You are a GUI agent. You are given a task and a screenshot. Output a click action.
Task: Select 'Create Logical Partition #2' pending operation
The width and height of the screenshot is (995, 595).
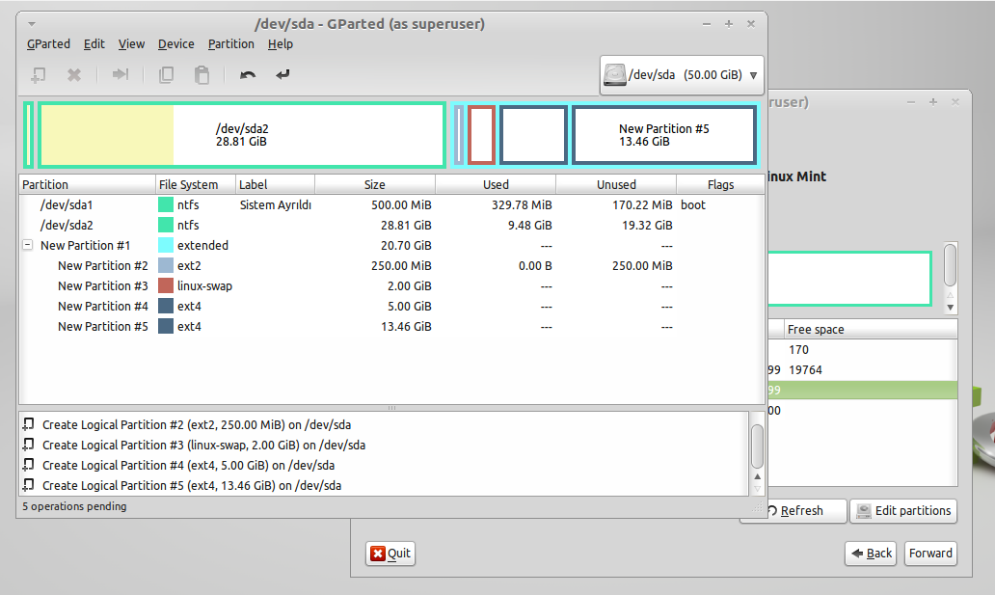(197, 425)
